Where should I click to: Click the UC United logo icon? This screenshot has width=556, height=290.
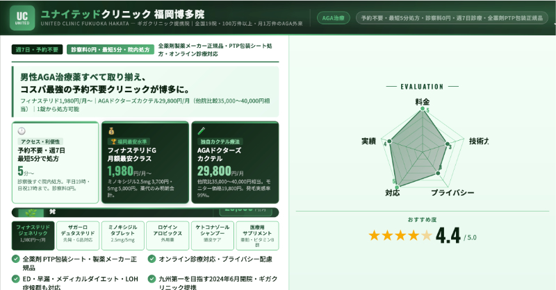[x=22, y=18]
